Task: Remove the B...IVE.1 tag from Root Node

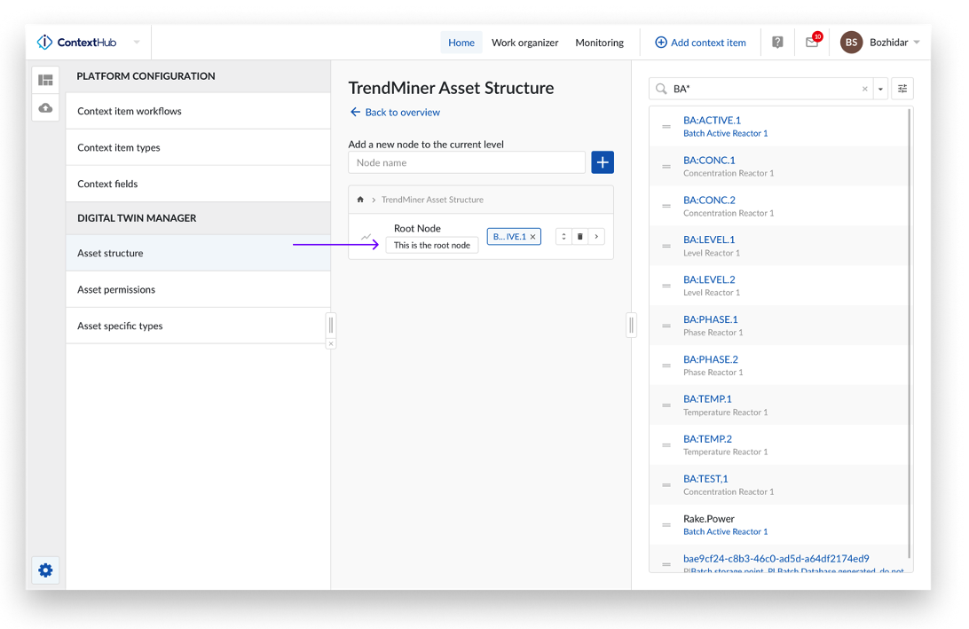Action: 532,237
